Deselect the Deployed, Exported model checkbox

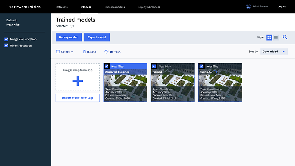pyautogui.click(x=107, y=66)
